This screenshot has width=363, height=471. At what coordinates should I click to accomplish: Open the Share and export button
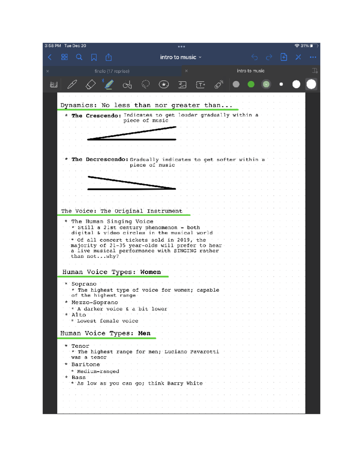[109, 57]
